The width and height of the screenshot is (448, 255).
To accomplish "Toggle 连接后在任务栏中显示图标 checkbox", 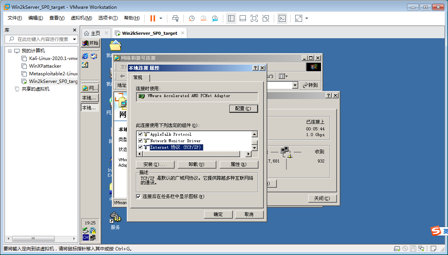I will click(138, 197).
